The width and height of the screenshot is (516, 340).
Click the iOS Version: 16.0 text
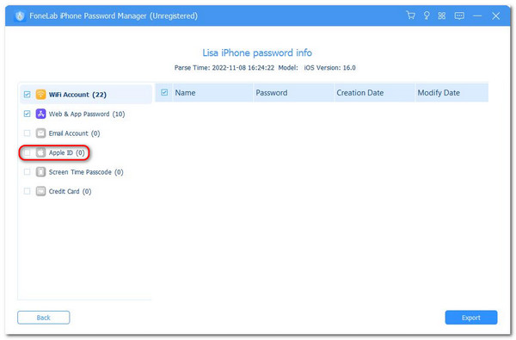329,67
